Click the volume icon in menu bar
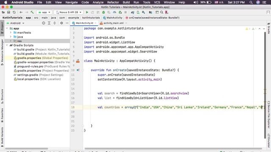 (x=196, y=3)
